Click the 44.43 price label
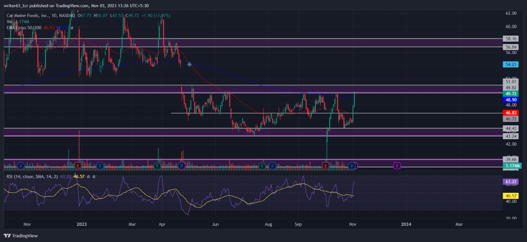The image size is (527, 242). [x=510, y=129]
